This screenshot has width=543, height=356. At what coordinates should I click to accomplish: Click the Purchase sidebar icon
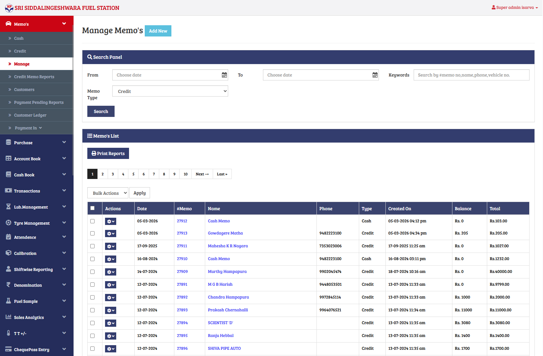pyautogui.click(x=9, y=143)
